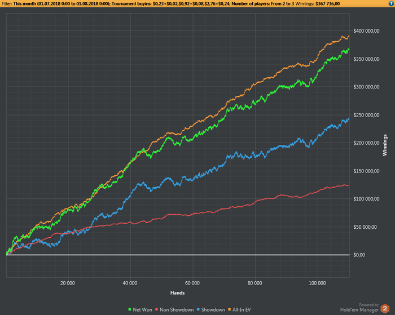Click the $200 000,00 axis label
This screenshot has height=315, width=395.
pos(366,143)
